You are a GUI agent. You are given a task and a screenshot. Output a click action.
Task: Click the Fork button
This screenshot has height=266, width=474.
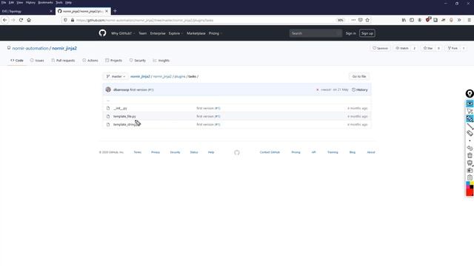453,48
